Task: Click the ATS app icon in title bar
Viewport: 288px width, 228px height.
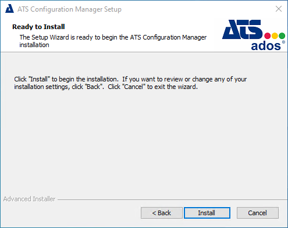Action: (9, 9)
